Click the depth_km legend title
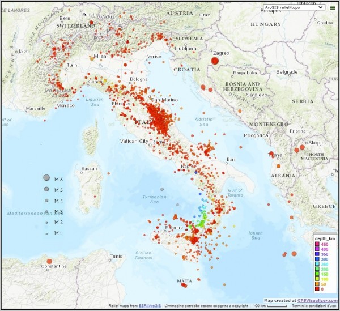 (325, 239)
